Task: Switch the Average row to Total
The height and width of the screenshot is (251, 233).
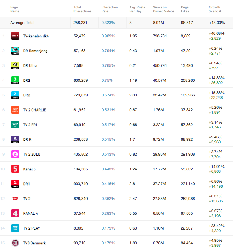Action: click(x=30, y=23)
